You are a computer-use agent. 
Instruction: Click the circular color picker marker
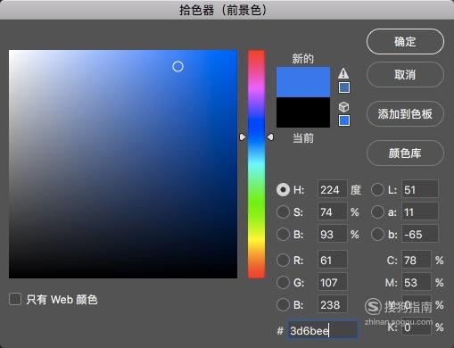[x=177, y=66]
